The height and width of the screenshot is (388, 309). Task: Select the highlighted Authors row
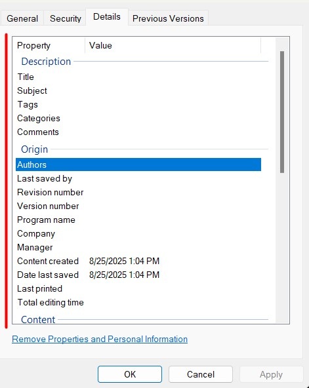[x=138, y=165]
